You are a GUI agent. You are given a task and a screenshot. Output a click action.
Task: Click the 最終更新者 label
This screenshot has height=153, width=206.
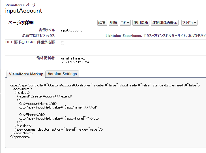(x=46, y=58)
